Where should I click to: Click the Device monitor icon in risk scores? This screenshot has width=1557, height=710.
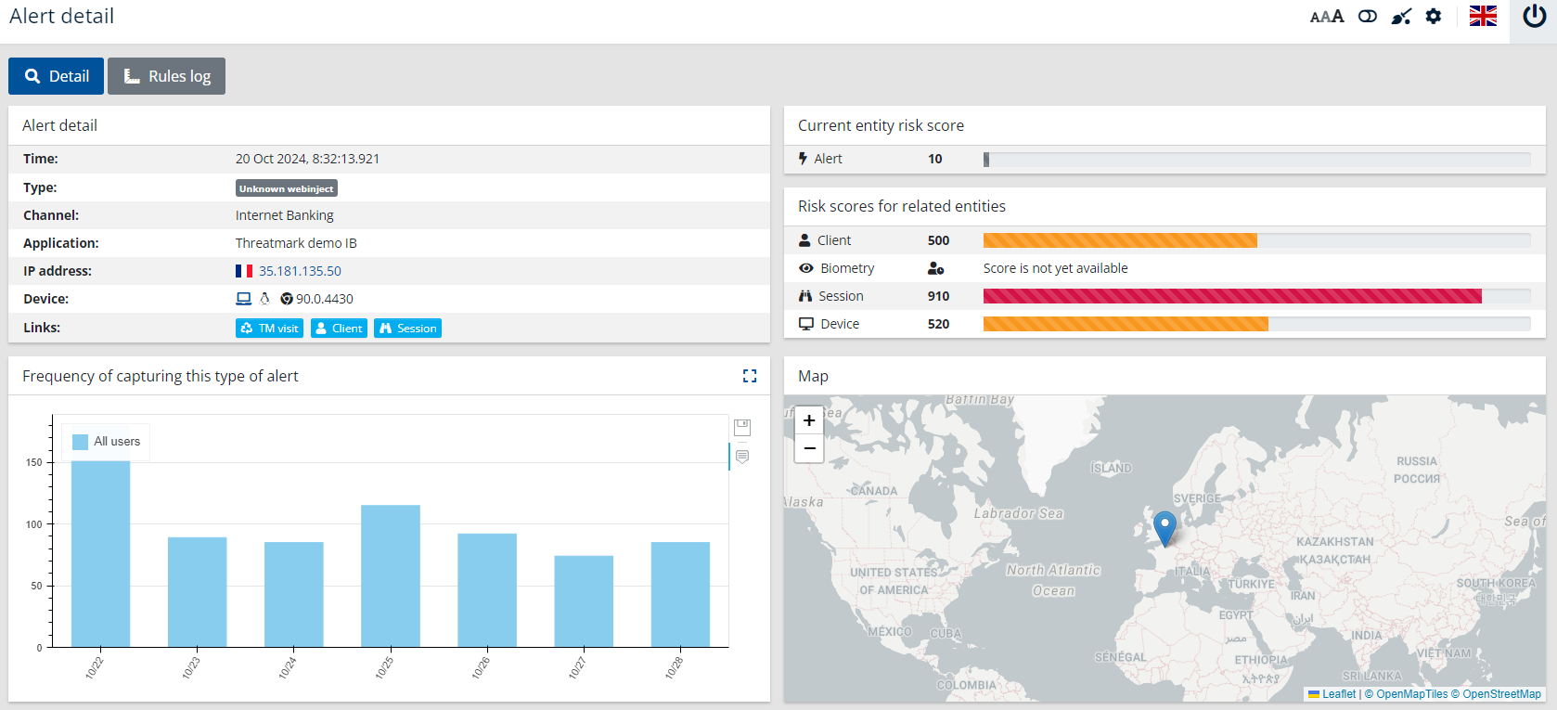click(x=805, y=324)
